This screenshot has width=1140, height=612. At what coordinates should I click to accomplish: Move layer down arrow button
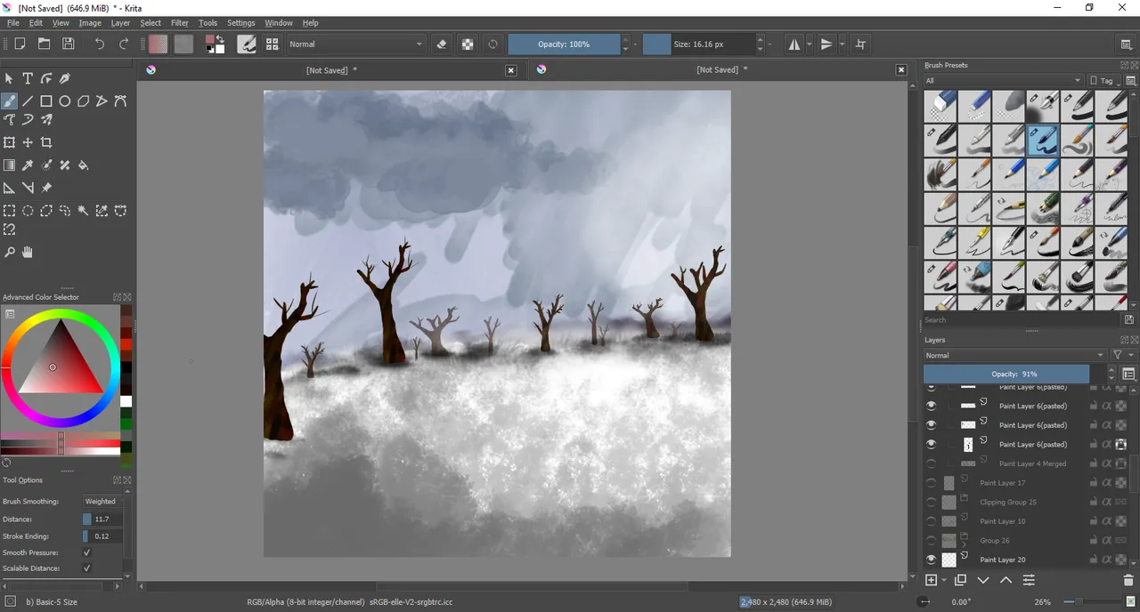point(983,580)
